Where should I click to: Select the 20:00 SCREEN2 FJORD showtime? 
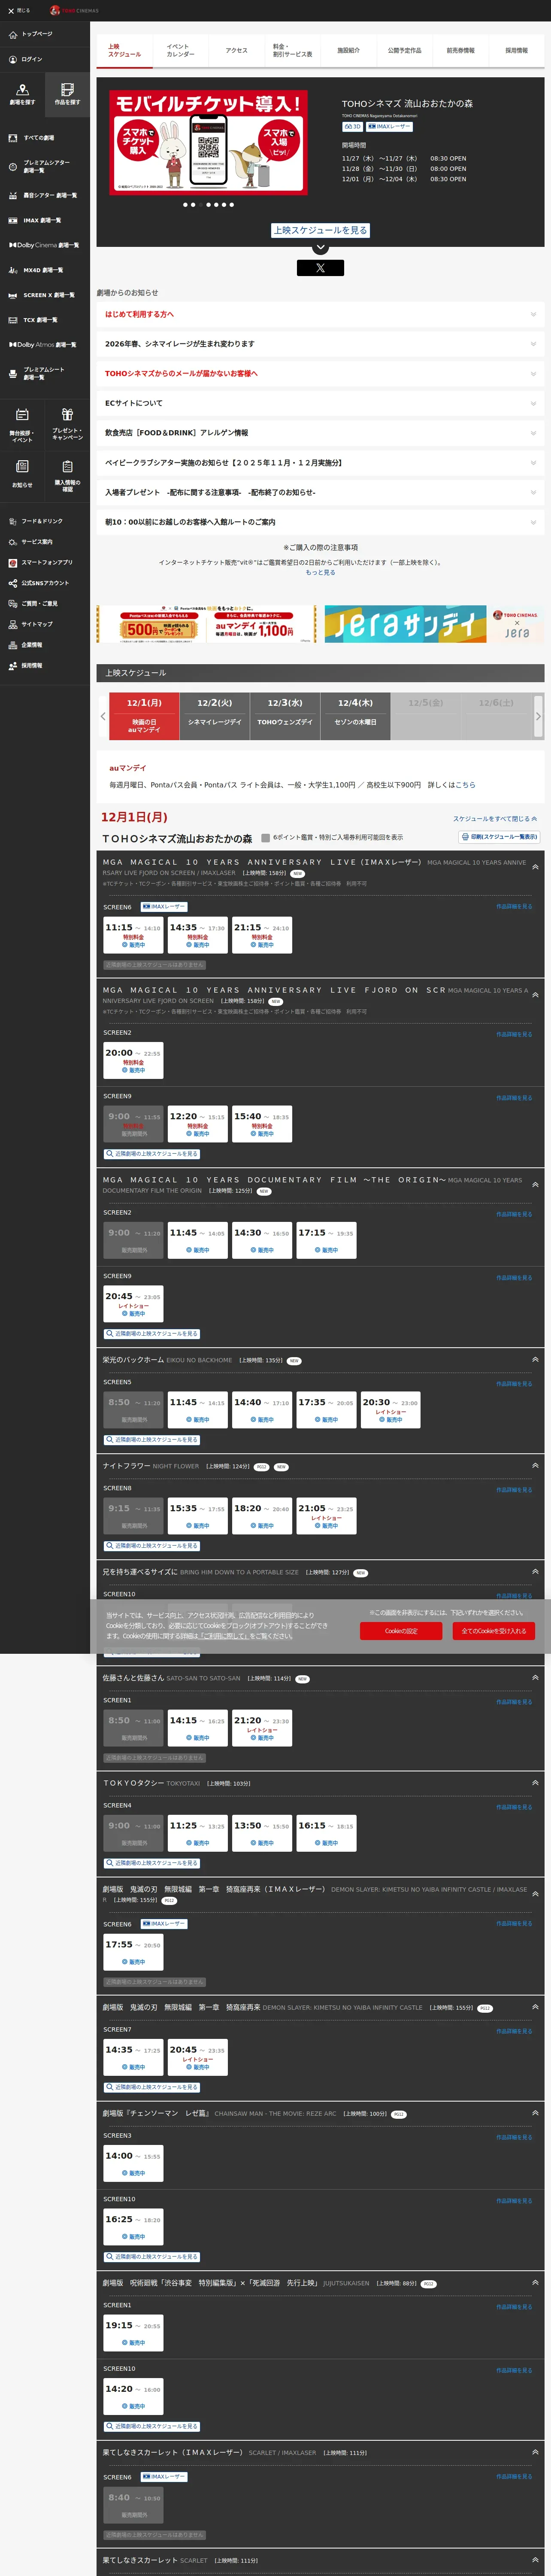coord(133,1061)
